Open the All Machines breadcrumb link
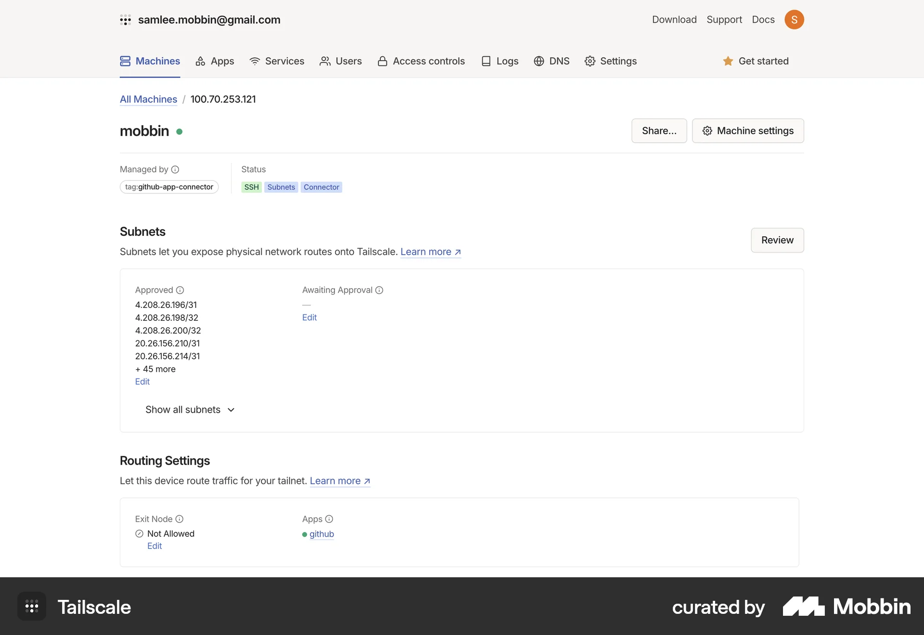 tap(148, 99)
